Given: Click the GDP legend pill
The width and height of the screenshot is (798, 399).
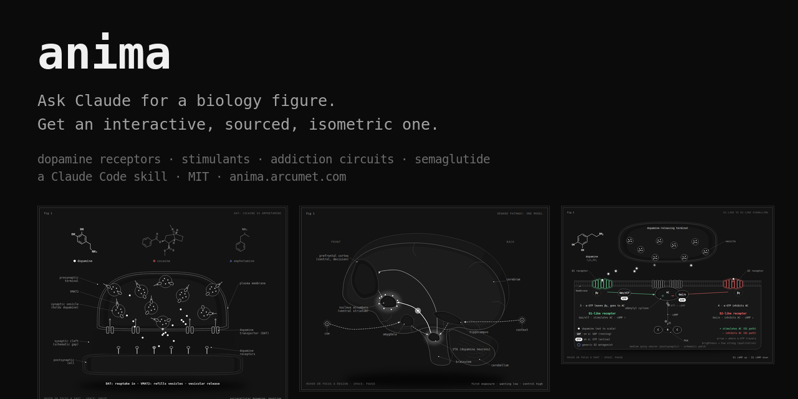Looking at the screenshot, I should coord(579,334).
